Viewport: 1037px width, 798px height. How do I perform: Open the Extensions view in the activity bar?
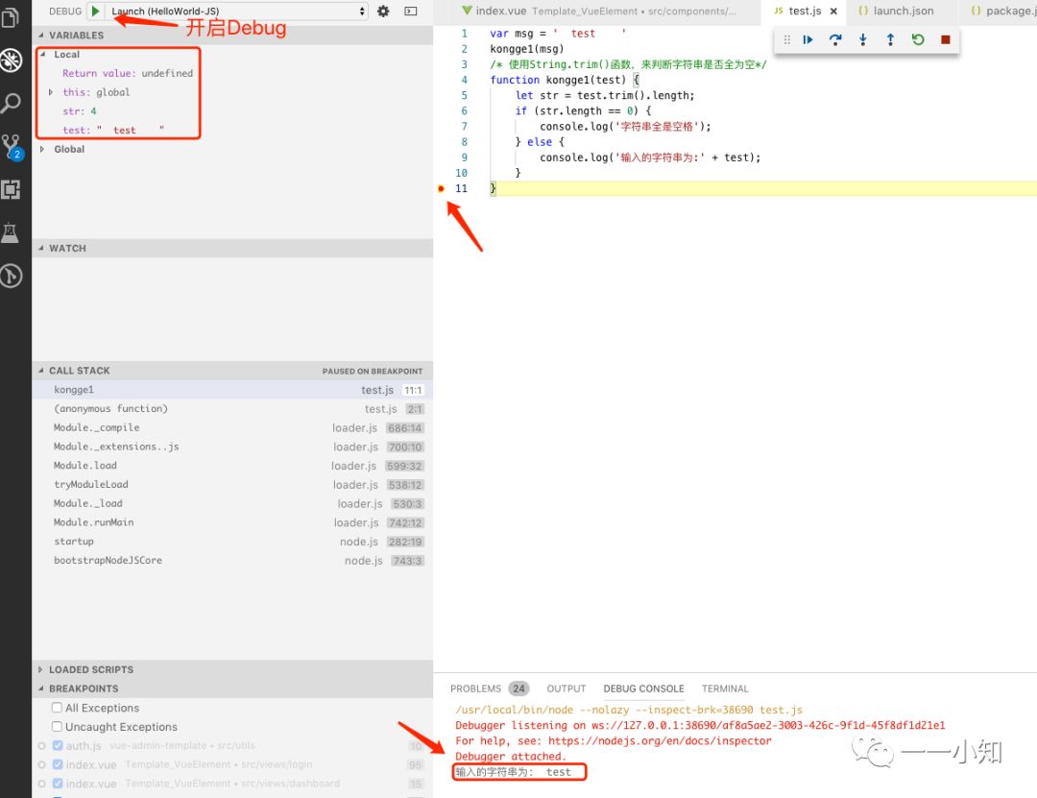(11, 190)
